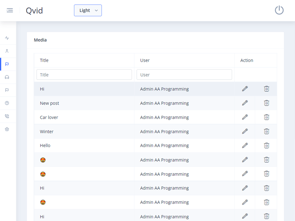295x221 pixels.
Task: Open the activity pulse sidebar item
Action: pos(7,38)
